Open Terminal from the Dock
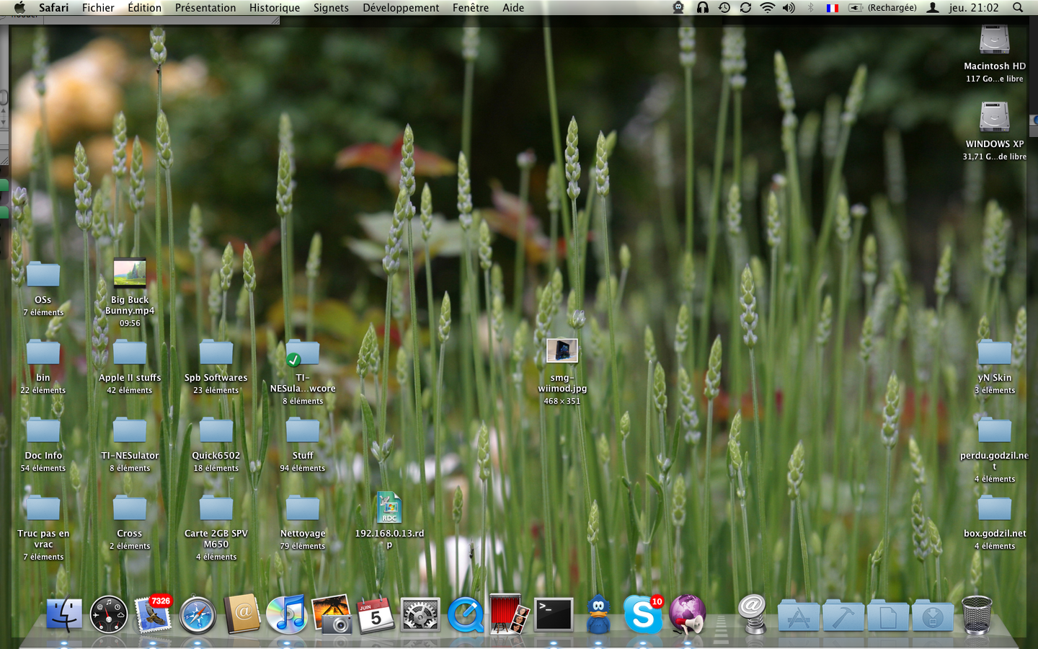1038x649 pixels. pos(553,615)
